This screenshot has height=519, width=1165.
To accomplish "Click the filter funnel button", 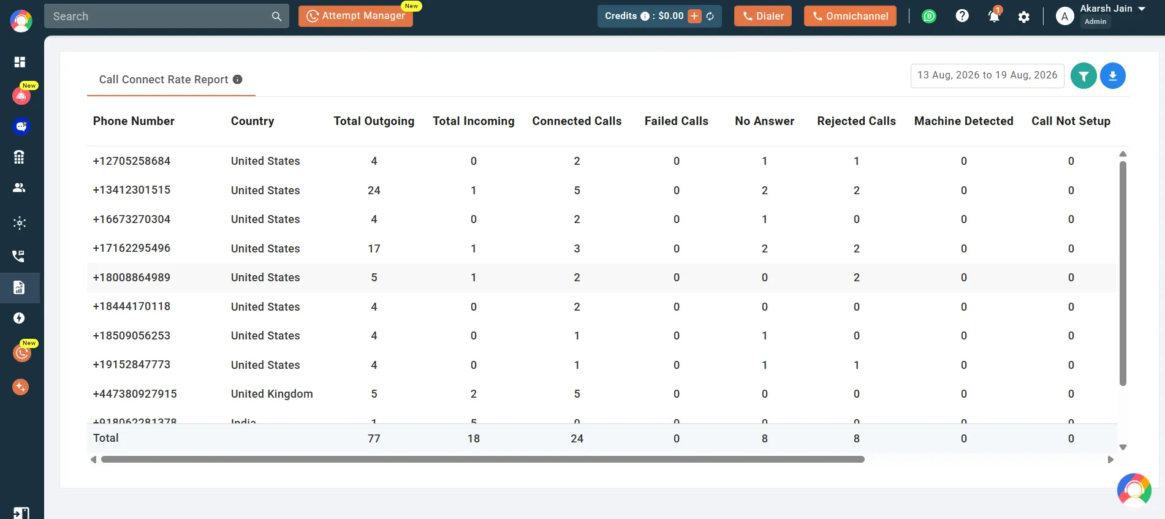I will (1083, 76).
